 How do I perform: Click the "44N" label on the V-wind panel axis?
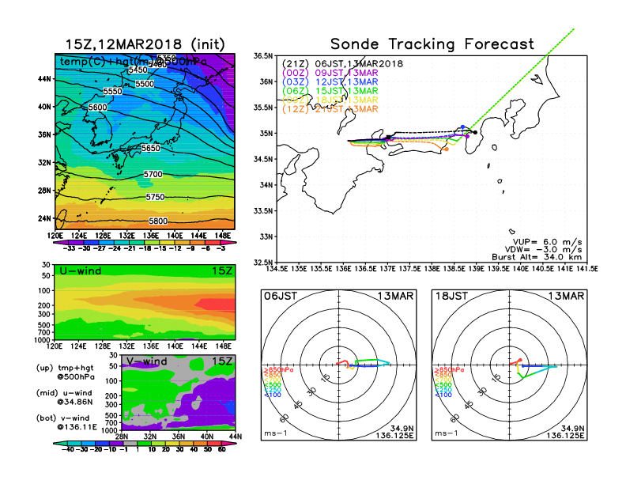point(236,437)
